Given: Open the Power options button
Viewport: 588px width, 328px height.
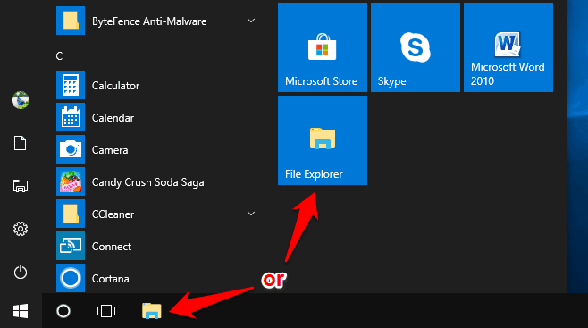Looking at the screenshot, I should coord(21,272).
